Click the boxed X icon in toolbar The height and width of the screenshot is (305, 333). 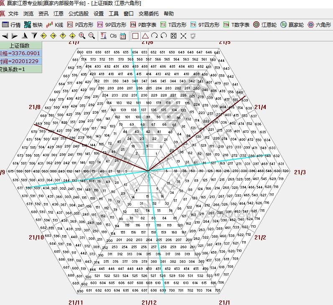174,36
